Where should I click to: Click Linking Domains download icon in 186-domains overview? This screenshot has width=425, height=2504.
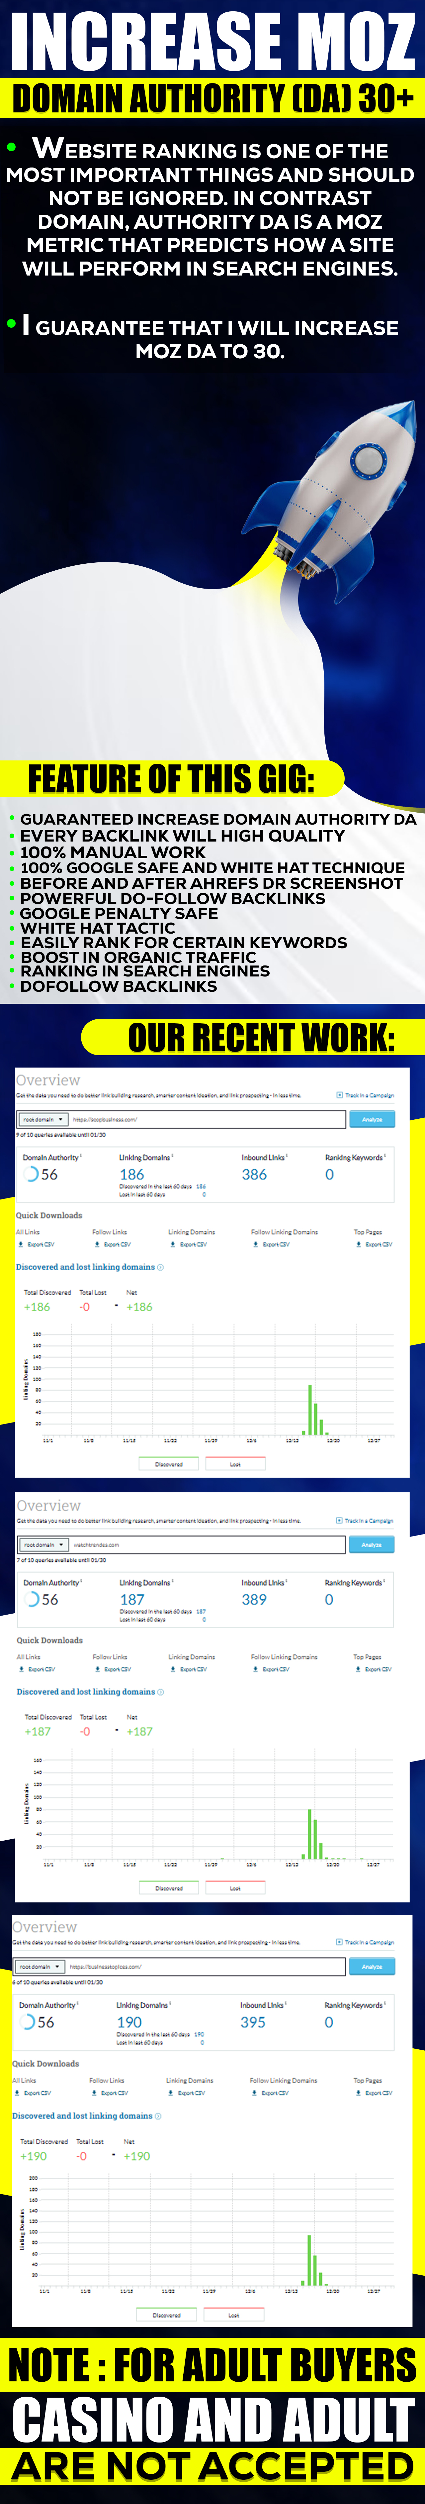click(173, 1244)
